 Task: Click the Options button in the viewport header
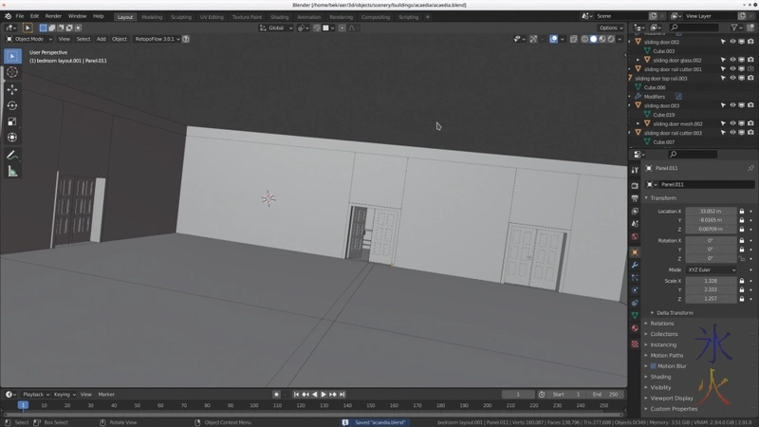610,28
